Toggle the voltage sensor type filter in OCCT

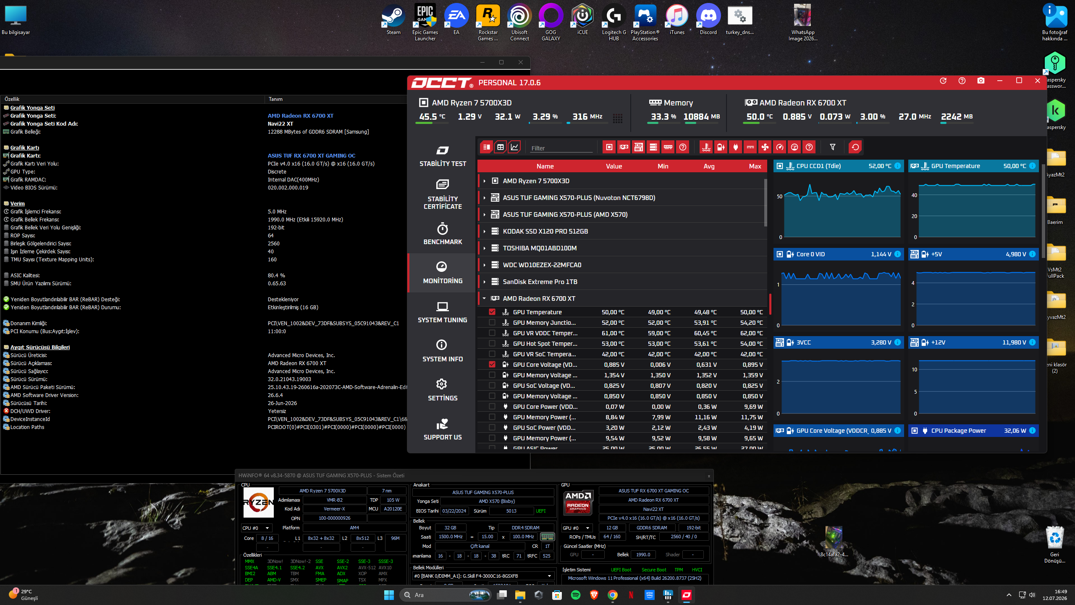click(x=721, y=147)
